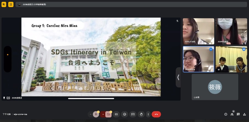
Task: Click the present screen button
Action: click(x=133, y=114)
